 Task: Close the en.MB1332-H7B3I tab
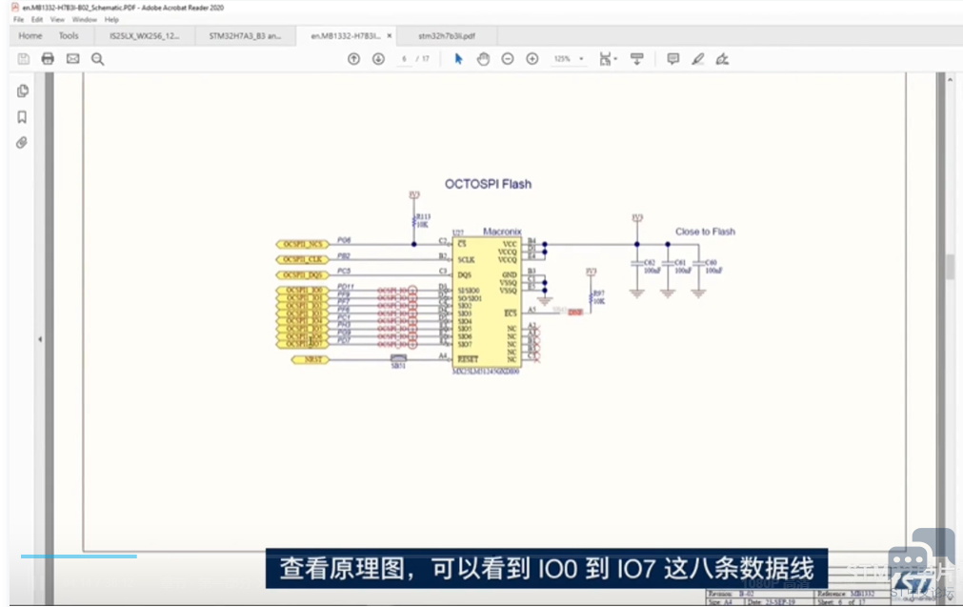pos(389,35)
